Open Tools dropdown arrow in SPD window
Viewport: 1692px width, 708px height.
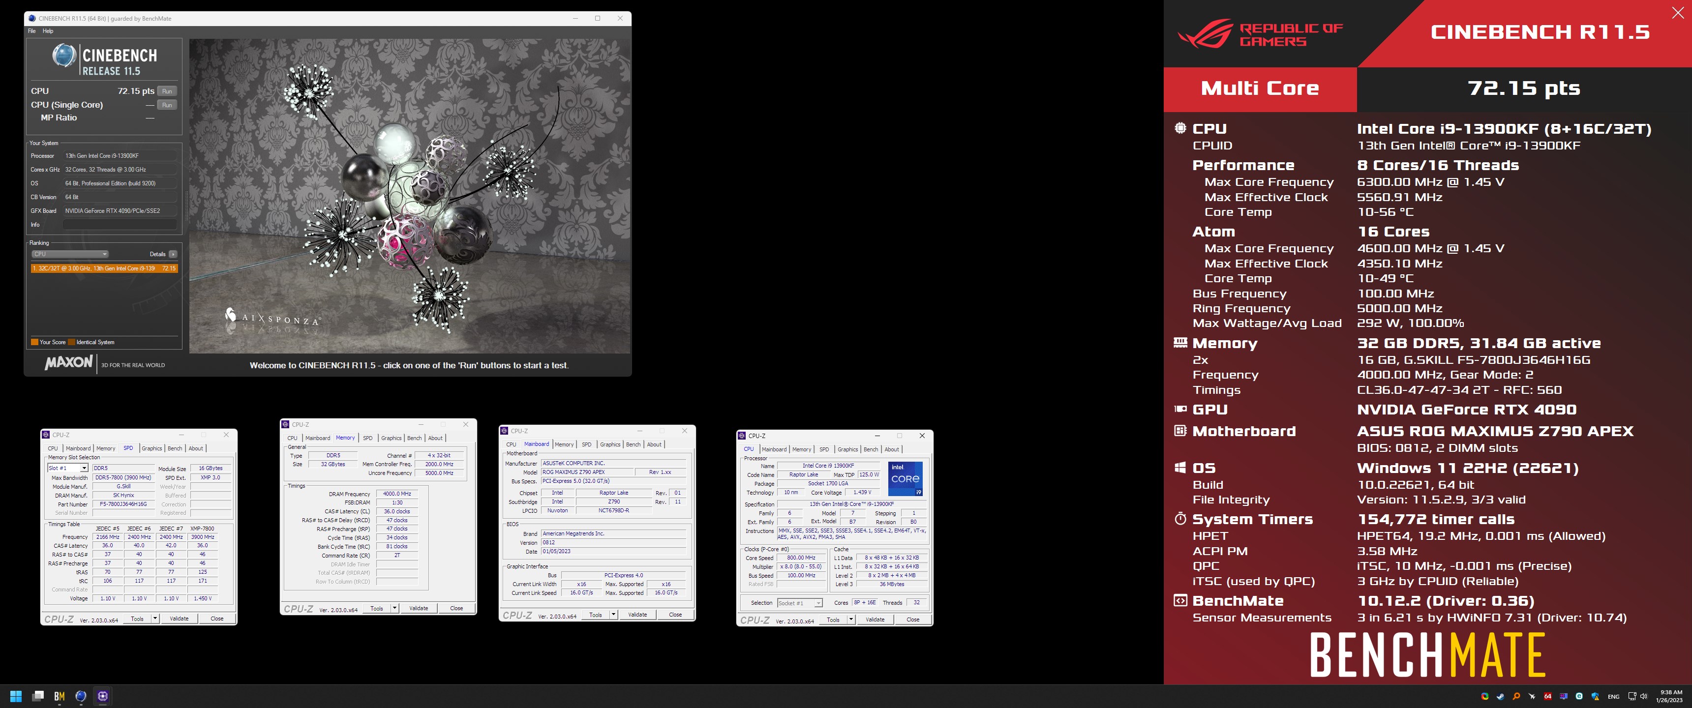tap(155, 618)
